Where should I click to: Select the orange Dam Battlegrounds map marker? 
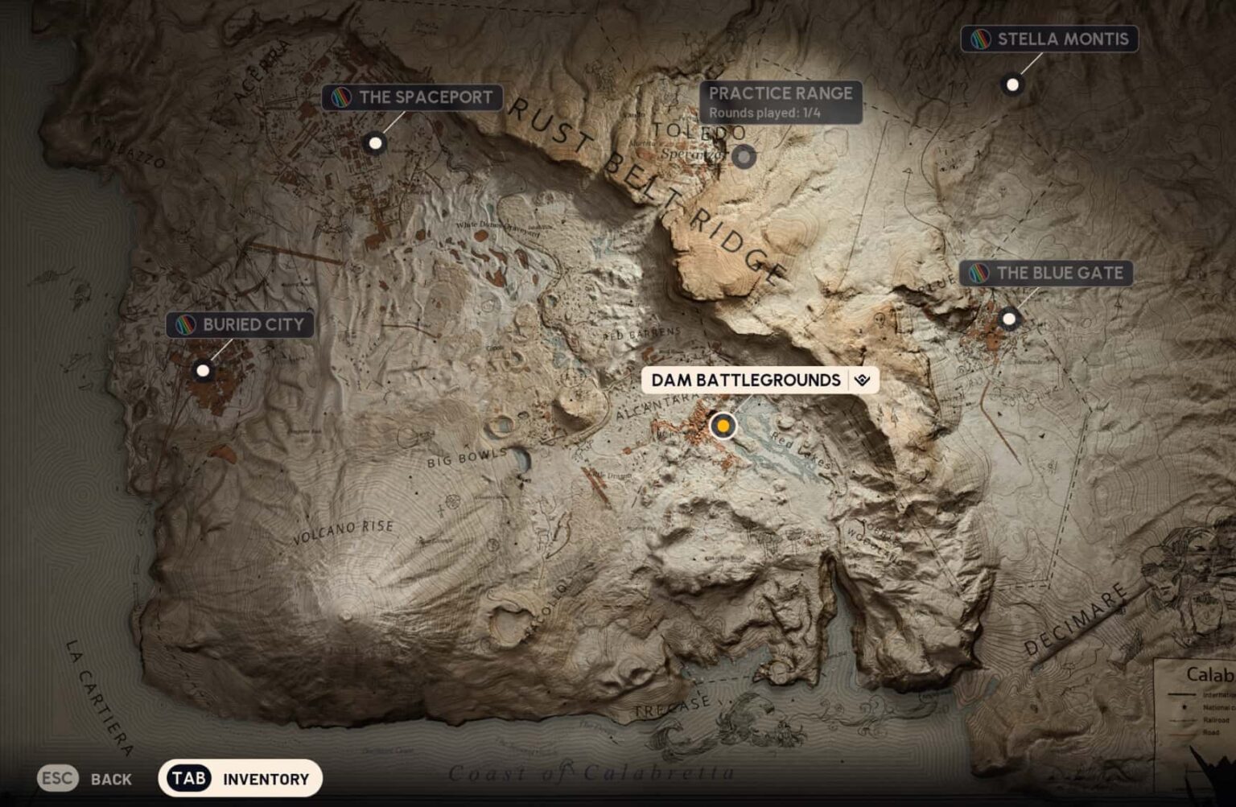723,425
